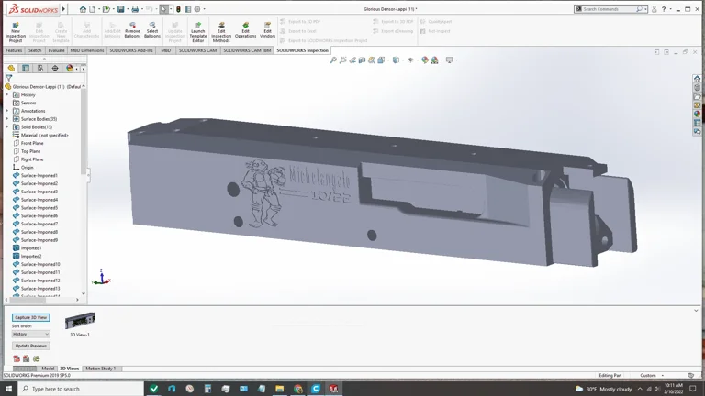Expand the Annotations tree node
Image resolution: width=705 pixels, height=396 pixels.
coord(7,111)
